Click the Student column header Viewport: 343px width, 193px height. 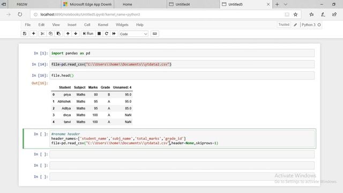65,87
